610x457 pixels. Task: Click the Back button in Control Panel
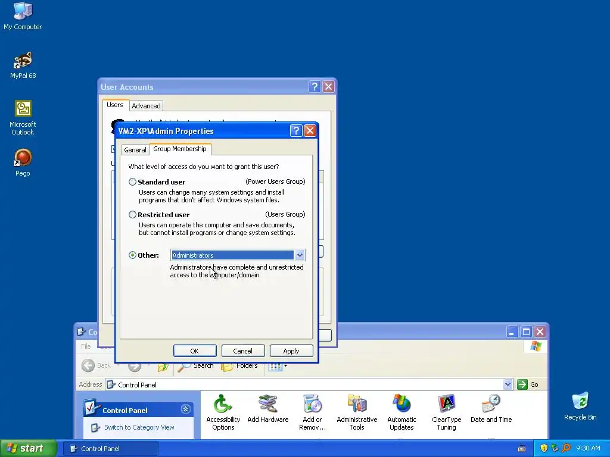(x=97, y=365)
